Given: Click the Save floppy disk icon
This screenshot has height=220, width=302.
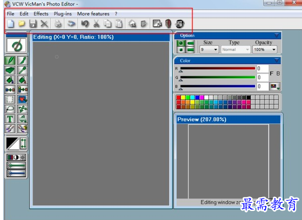Looking at the screenshot, I should (33, 23).
